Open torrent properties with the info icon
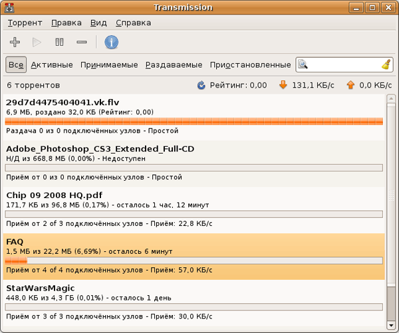 coord(111,43)
